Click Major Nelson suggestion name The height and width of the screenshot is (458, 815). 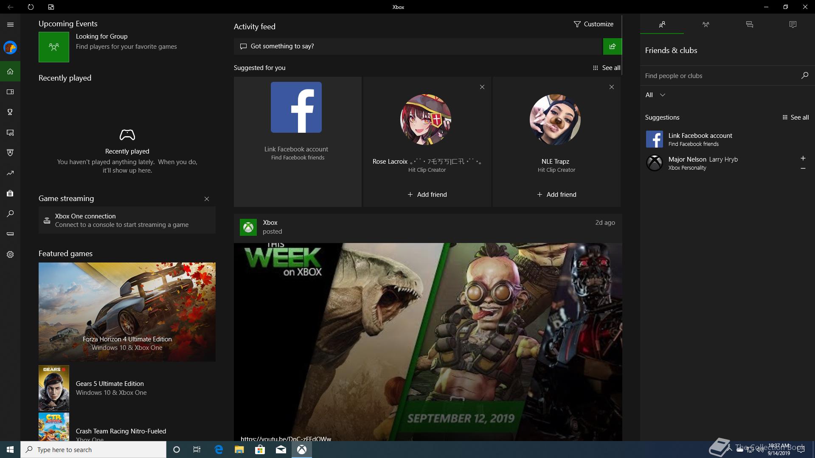tap(687, 159)
